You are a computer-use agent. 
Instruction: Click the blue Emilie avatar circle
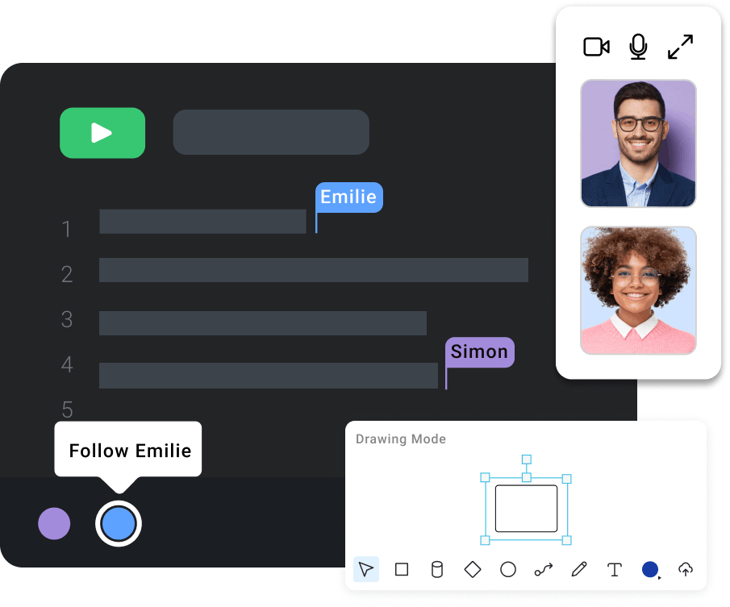point(119,524)
